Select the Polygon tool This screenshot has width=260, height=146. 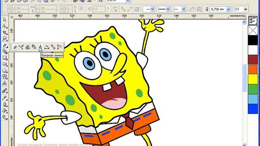[4, 71]
